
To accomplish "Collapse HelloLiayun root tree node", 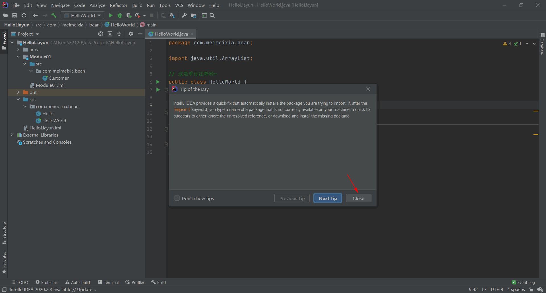I will pyautogui.click(x=12, y=42).
